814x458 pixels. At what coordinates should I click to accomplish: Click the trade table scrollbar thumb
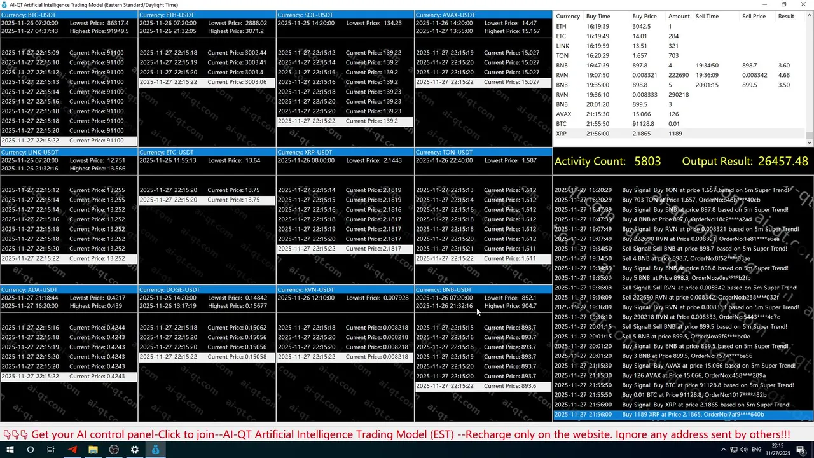pos(810,134)
